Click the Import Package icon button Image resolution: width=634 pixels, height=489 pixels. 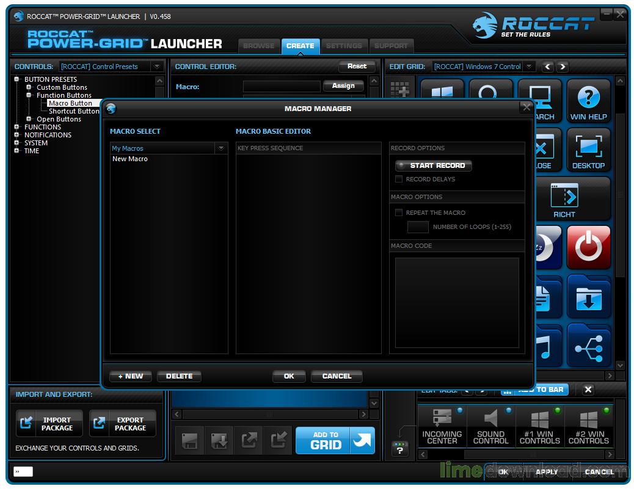(49, 424)
